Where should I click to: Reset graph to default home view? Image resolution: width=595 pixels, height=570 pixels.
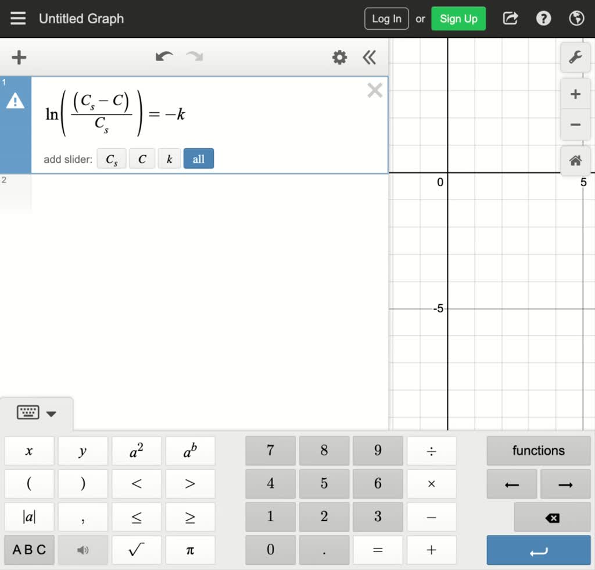click(575, 161)
